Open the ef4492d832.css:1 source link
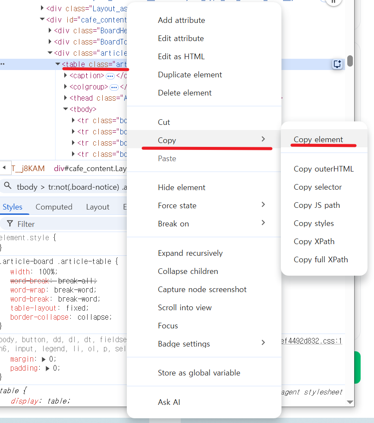The image size is (374, 423). (x=311, y=341)
